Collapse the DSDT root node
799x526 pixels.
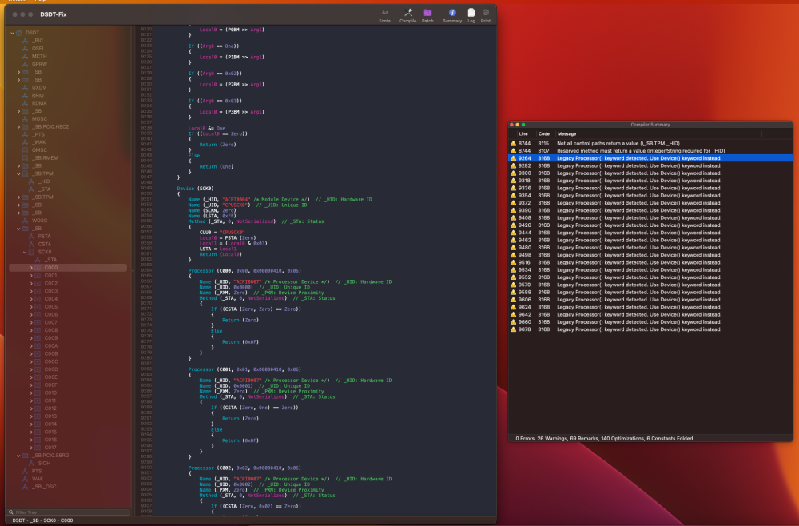point(12,33)
